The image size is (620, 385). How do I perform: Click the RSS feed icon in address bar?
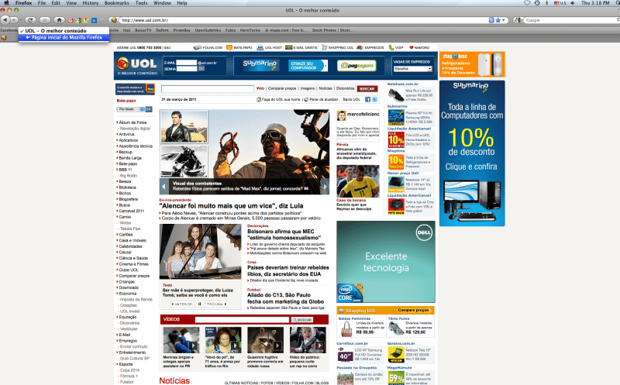[x=491, y=20]
